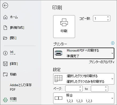Decrease the start page with down arrow
This screenshot has height=105, width=117.
80,90
